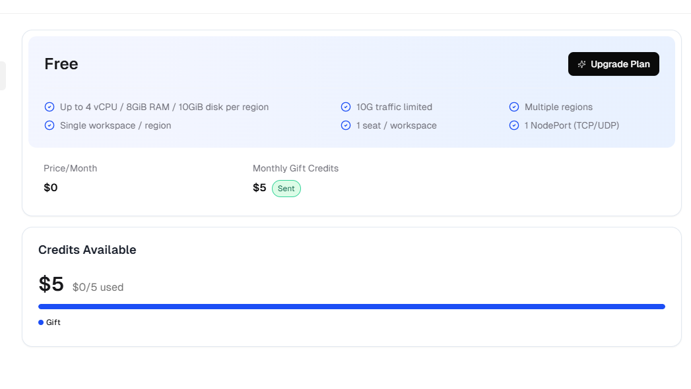
Task: Click the 1 NodePort (TCP/UDP) text
Action: pos(572,125)
